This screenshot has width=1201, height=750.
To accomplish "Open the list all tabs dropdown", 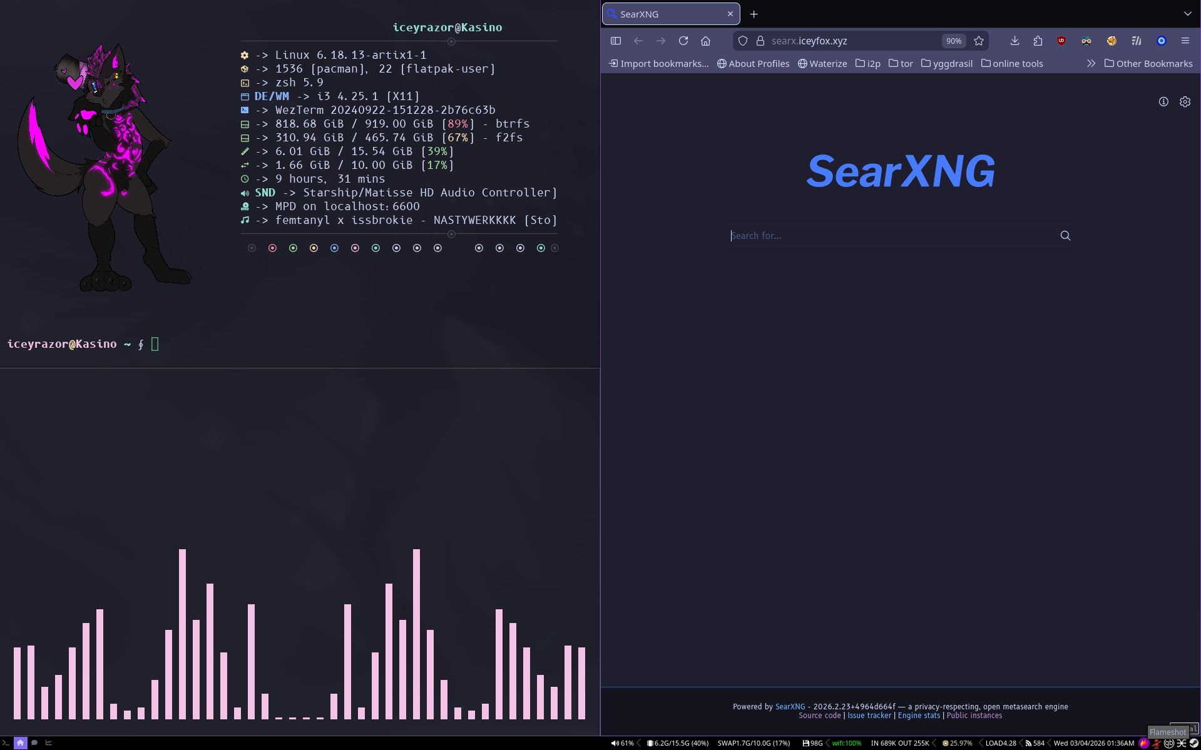I will coord(1187,14).
